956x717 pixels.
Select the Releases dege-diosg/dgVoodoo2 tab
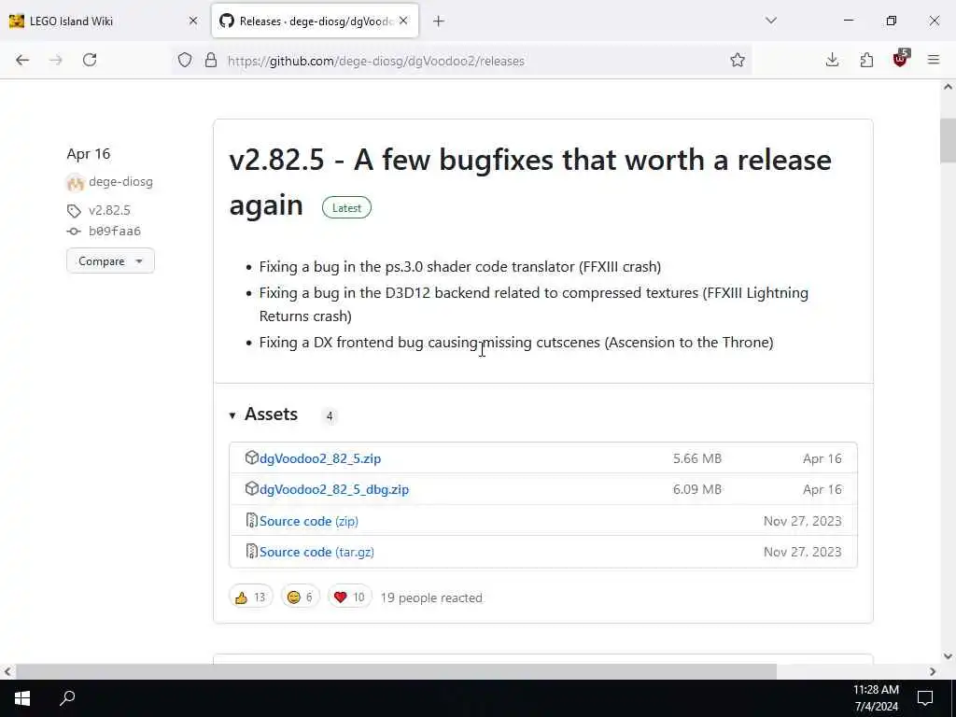(x=316, y=21)
